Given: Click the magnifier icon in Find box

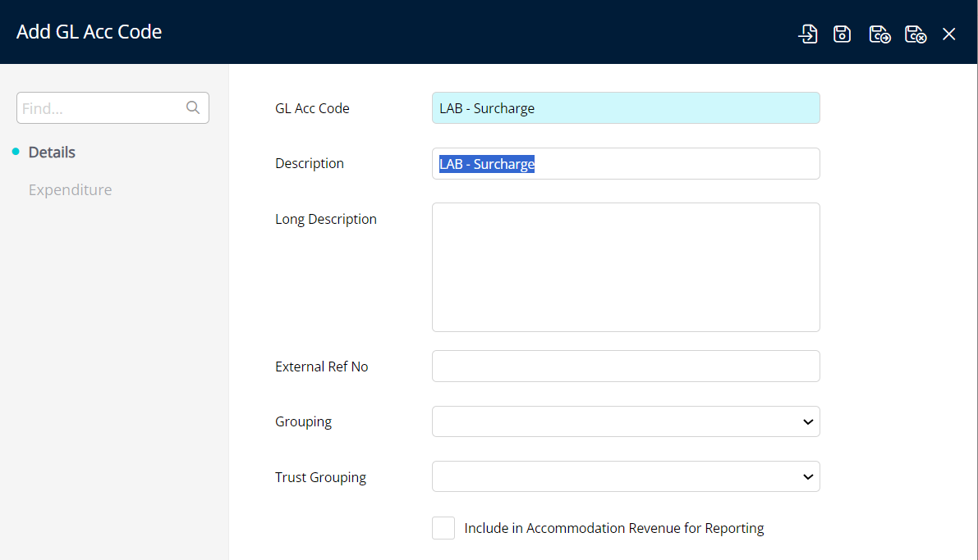Looking at the screenshot, I should tap(193, 107).
